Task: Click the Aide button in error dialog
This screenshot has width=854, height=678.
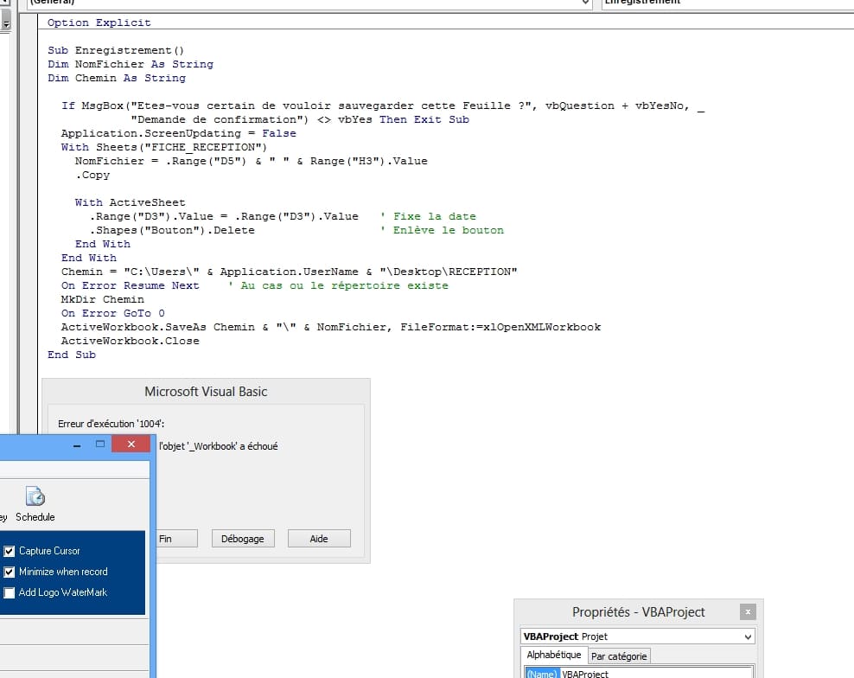Action: tap(319, 539)
